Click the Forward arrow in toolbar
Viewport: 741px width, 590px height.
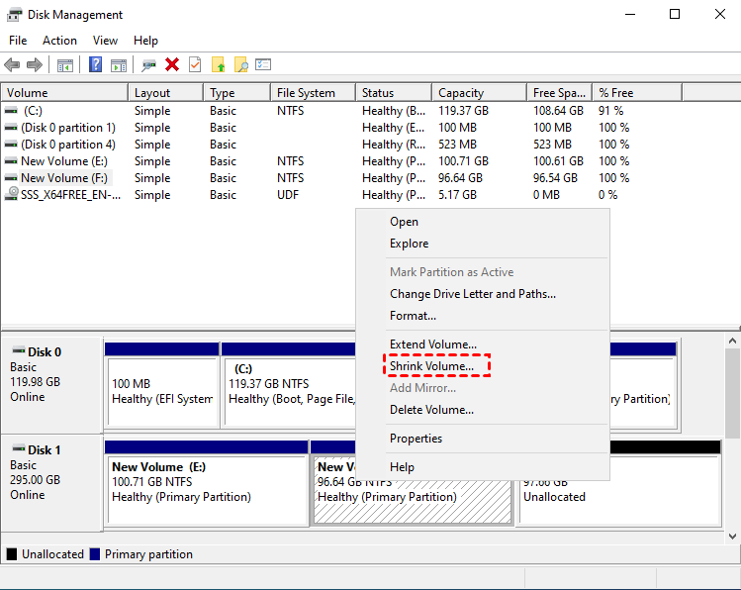click(34, 65)
